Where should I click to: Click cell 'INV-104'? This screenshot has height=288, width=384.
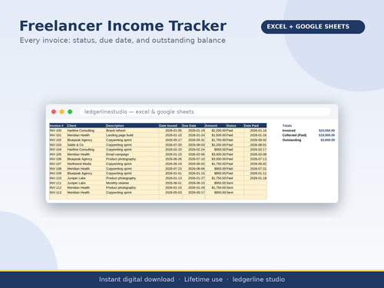tap(58, 149)
